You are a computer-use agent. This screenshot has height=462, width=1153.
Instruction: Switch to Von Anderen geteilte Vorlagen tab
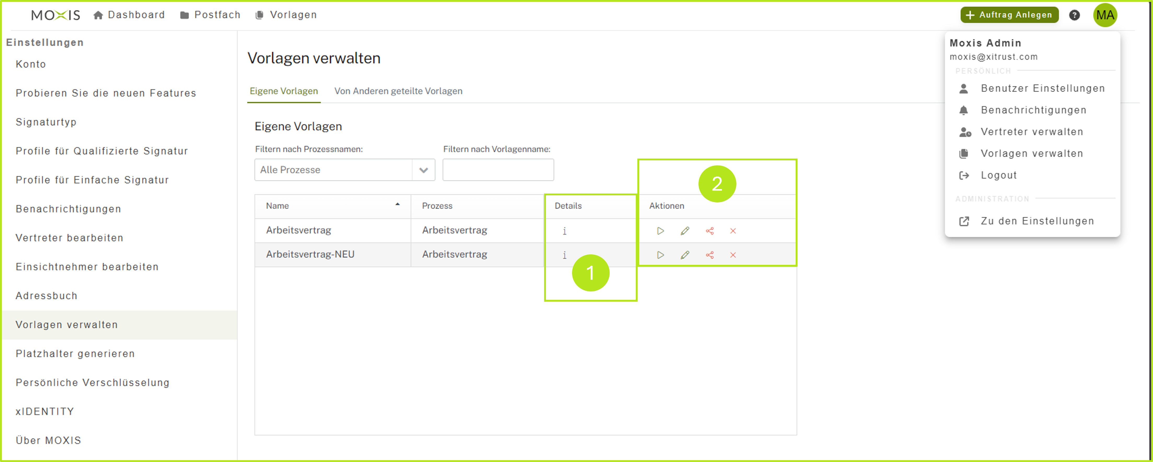pos(398,91)
